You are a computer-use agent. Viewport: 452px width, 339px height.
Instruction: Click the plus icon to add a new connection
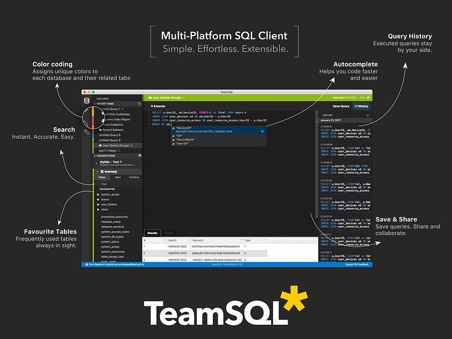[140, 155]
